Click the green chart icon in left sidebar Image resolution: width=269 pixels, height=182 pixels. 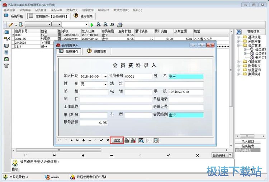pyautogui.click(x=6, y=59)
